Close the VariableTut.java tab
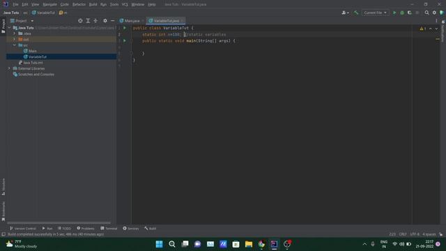 (x=183, y=21)
